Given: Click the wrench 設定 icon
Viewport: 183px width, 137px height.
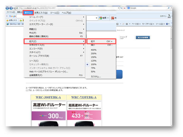Looking at the screenshot, I should point(169,16).
